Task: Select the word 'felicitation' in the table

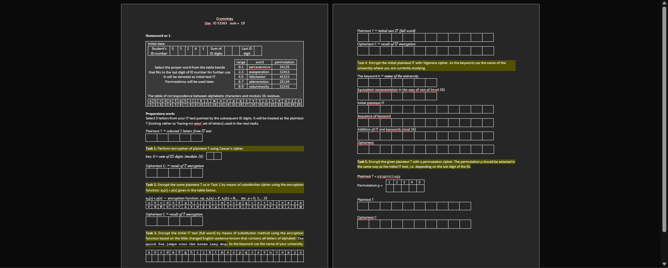Action: tap(257, 77)
